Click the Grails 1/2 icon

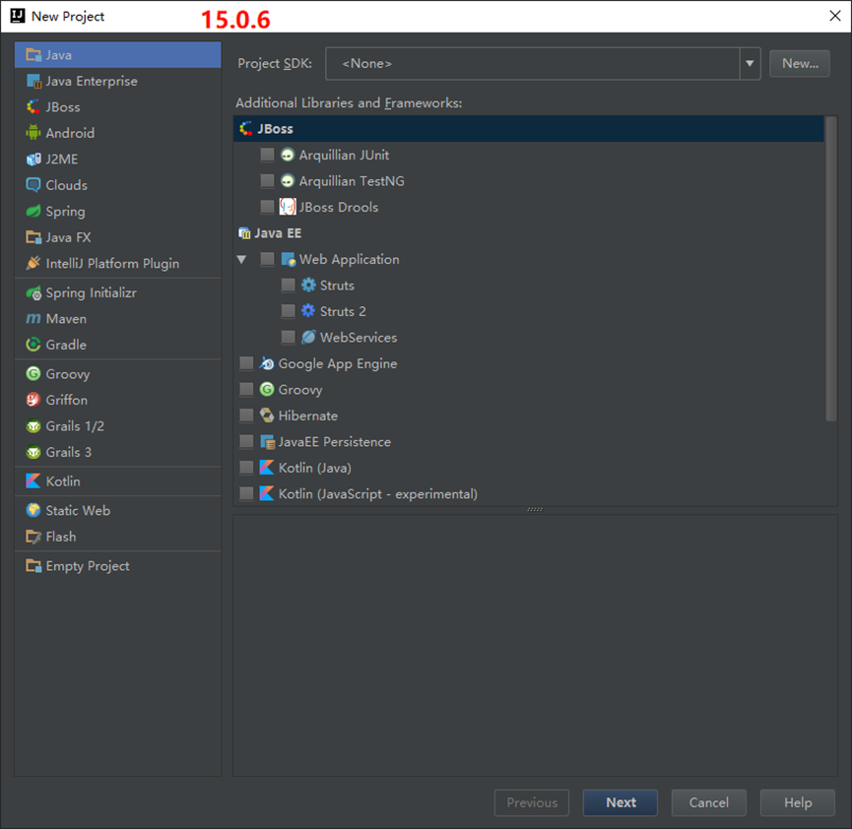point(33,426)
